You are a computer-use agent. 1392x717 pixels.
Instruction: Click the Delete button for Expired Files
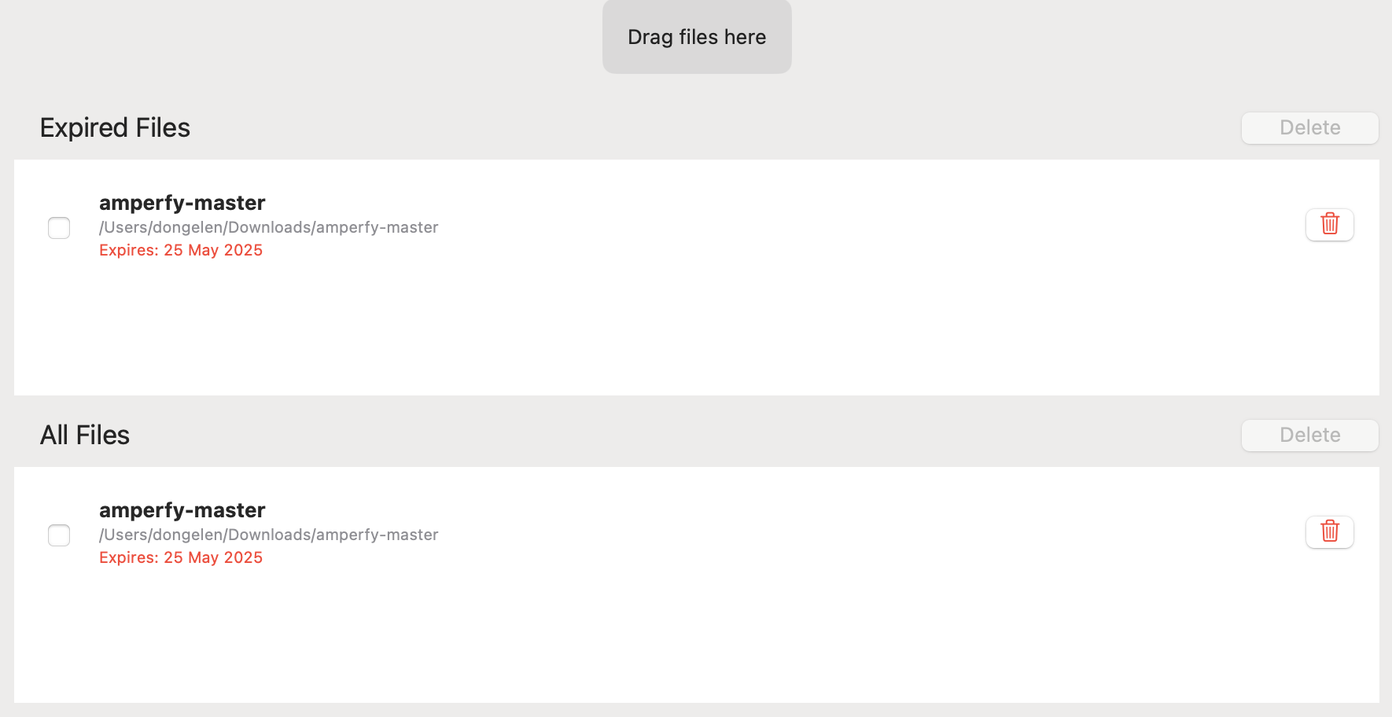pyautogui.click(x=1309, y=127)
